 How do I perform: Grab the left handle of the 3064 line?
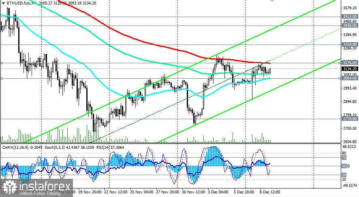point(2,78)
